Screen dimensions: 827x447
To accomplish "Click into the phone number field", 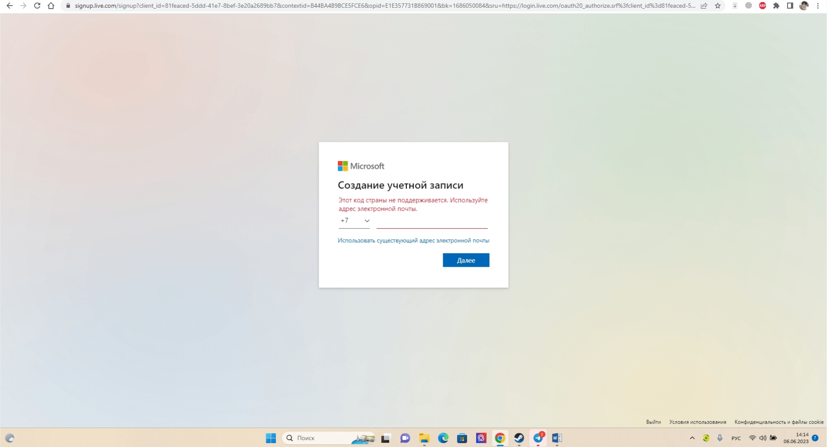I will pos(432,221).
